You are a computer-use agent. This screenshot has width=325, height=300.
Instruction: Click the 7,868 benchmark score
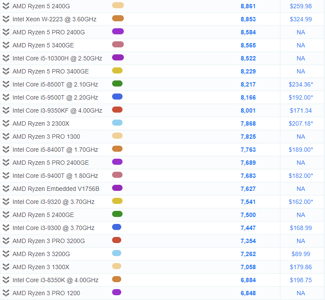pyautogui.click(x=248, y=123)
